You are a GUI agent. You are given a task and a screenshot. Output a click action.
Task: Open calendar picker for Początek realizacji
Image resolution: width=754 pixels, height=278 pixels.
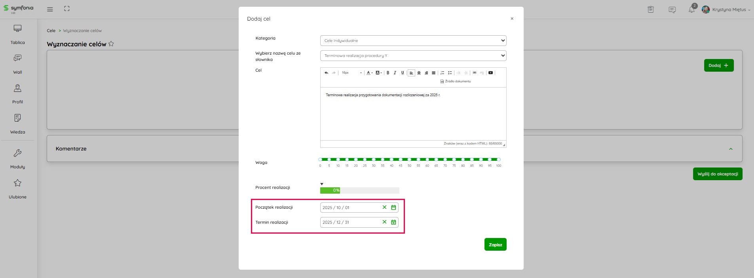pyautogui.click(x=393, y=208)
